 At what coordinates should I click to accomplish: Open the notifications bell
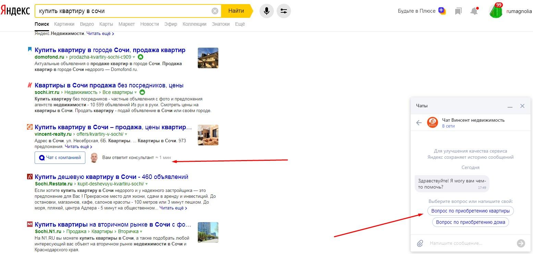[474, 11]
